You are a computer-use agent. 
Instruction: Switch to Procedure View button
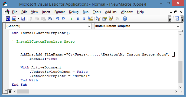[5, 91]
